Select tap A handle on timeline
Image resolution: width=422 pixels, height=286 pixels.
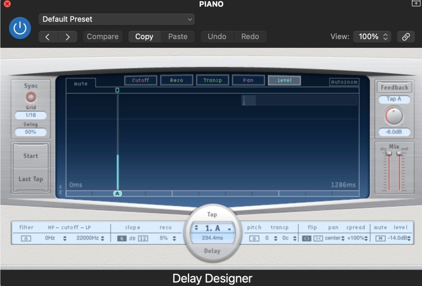[x=117, y=193]
